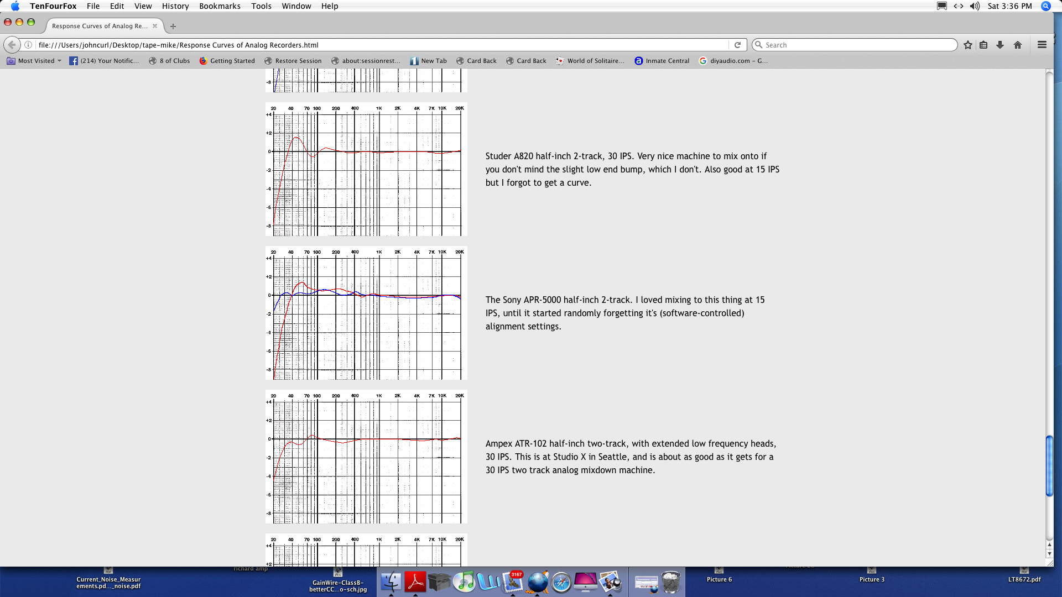
Task: Open Microsoft Word from the Dock
Action: click(x=488, y=582)
